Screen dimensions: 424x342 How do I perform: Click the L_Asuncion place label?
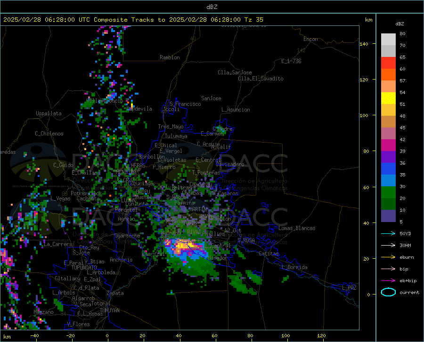[x=236, y=110]
